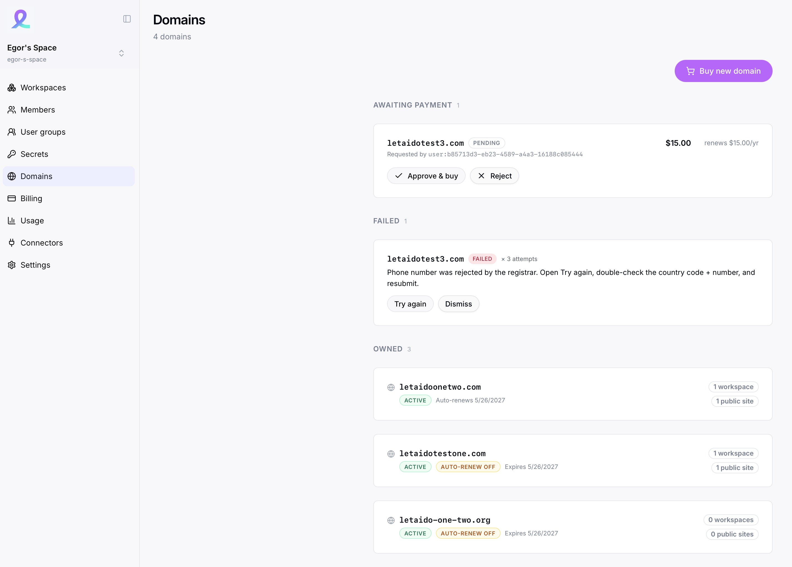
Task: Open Connectors page
Action: (69, 243)
